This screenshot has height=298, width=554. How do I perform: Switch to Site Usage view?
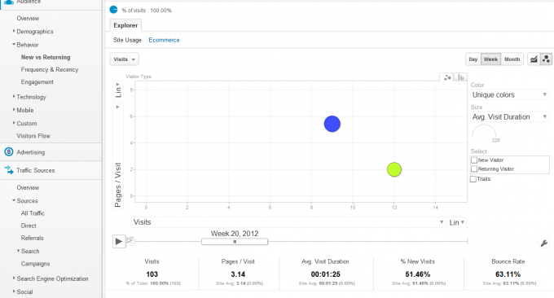127,40
